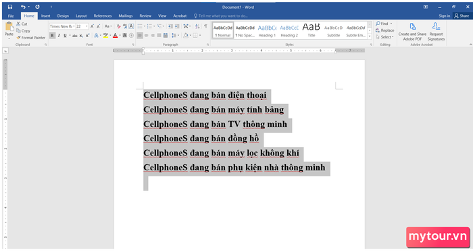Click the Share button
This screenshot has height=252, width=473.
(462, 16)
